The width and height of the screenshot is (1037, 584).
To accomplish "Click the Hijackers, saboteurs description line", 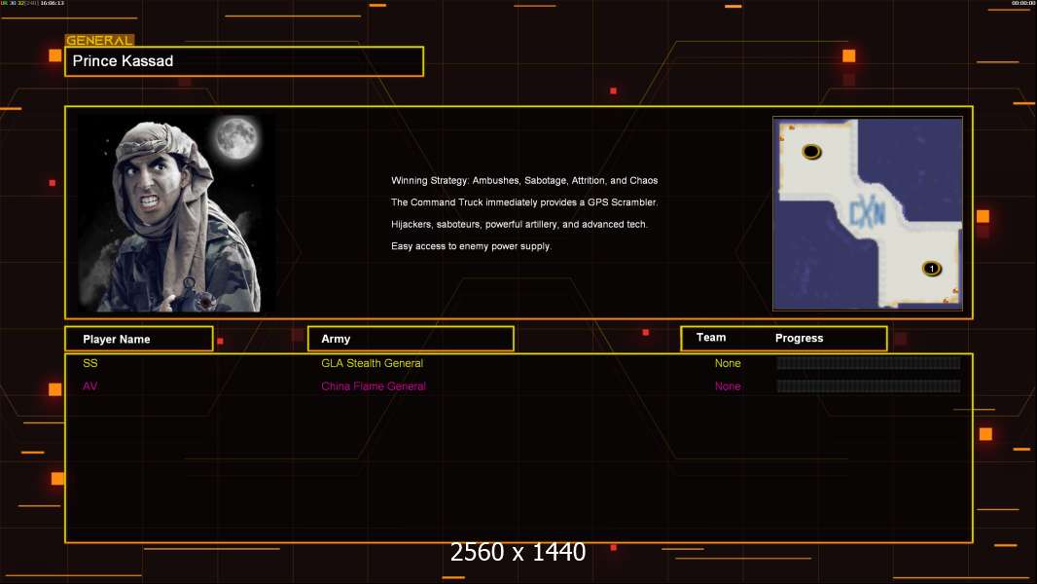I will point(519,224).
